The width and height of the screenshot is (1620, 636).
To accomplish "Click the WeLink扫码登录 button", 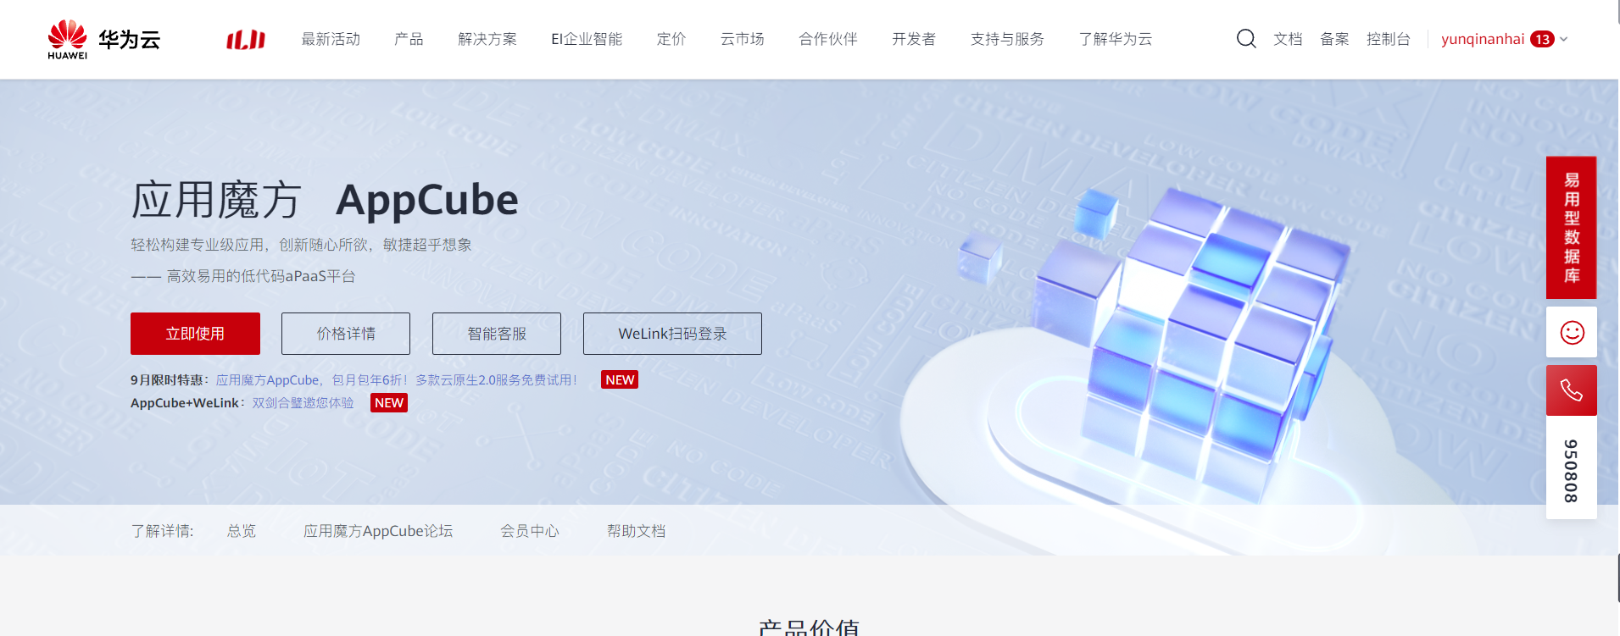I will [672, 334].
